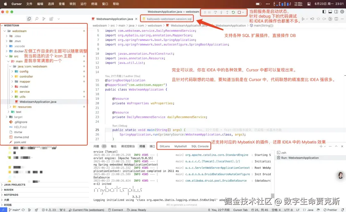
Task: Toggle bottom panel layout icon
Action: point(330,12)
